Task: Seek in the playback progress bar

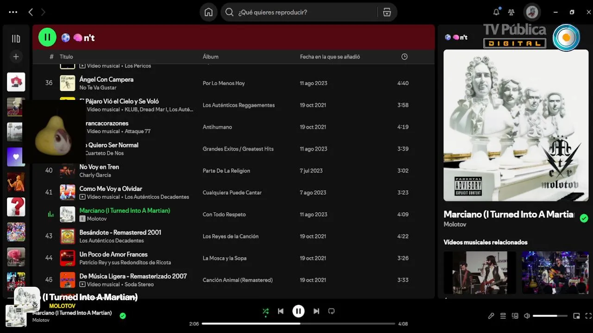Action: click(298, 324)
